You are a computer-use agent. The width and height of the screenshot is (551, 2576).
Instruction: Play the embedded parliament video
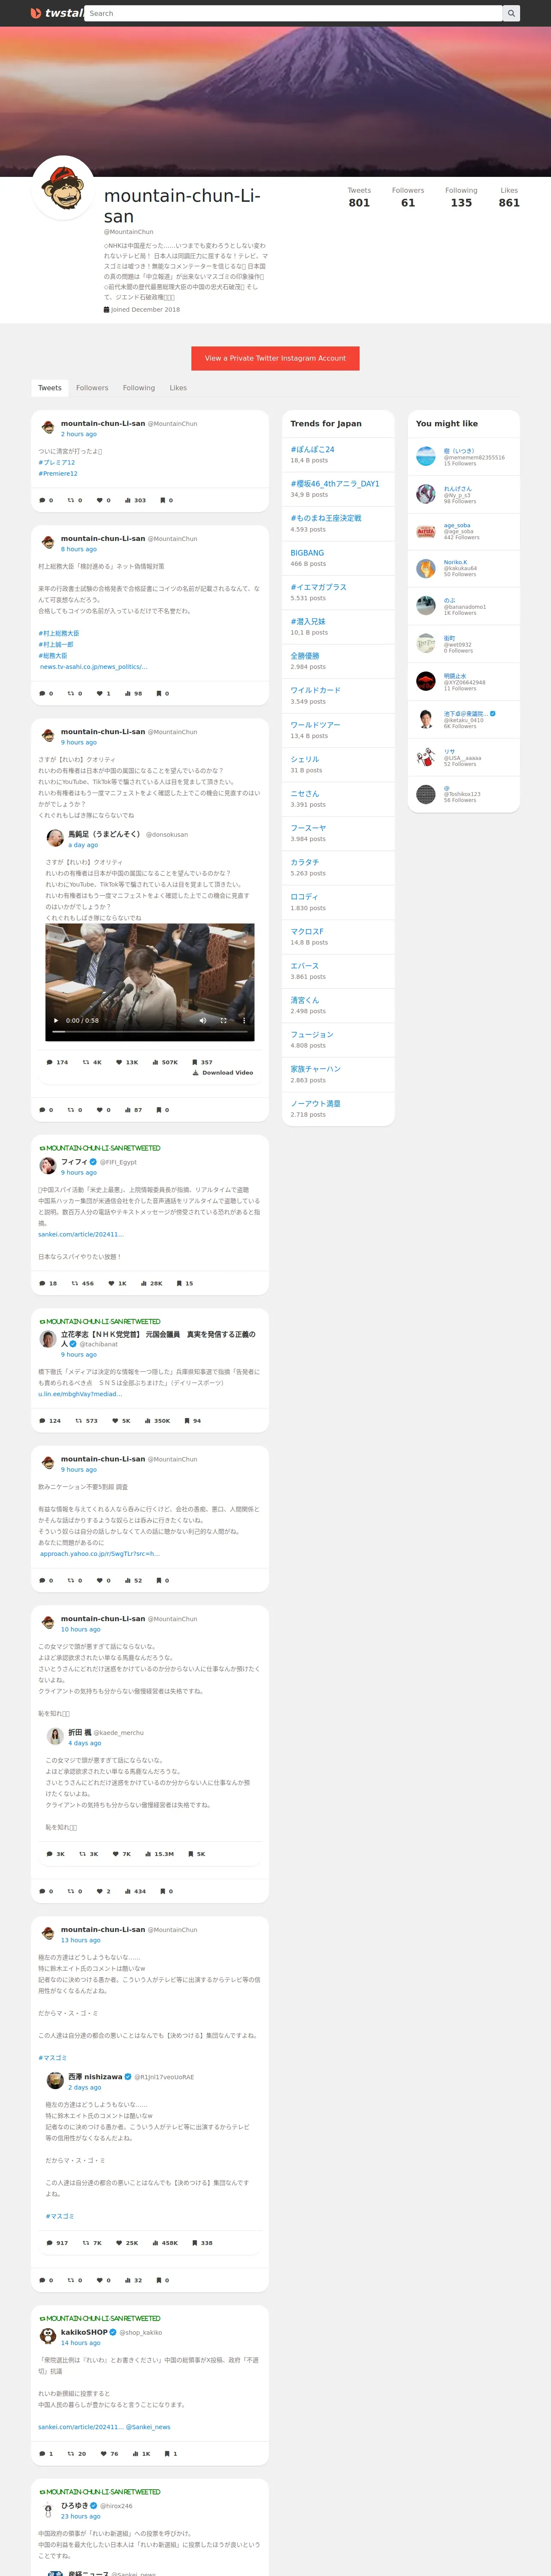click(56, 1020)
